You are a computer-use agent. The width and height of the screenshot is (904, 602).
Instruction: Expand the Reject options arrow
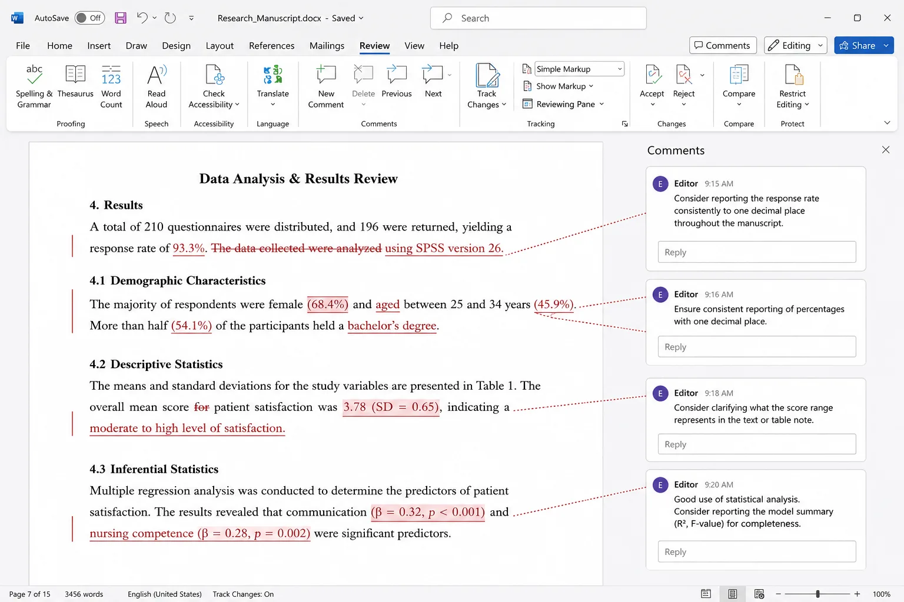point(683,105)
